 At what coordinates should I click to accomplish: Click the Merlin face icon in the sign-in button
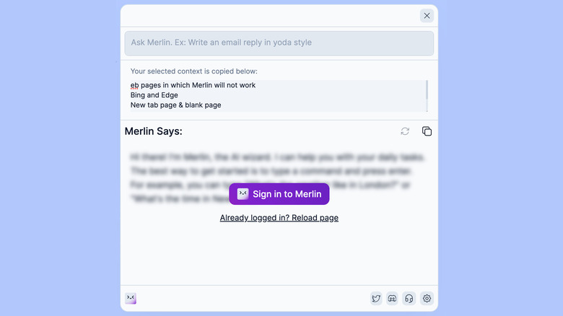[x=243, y=194]
